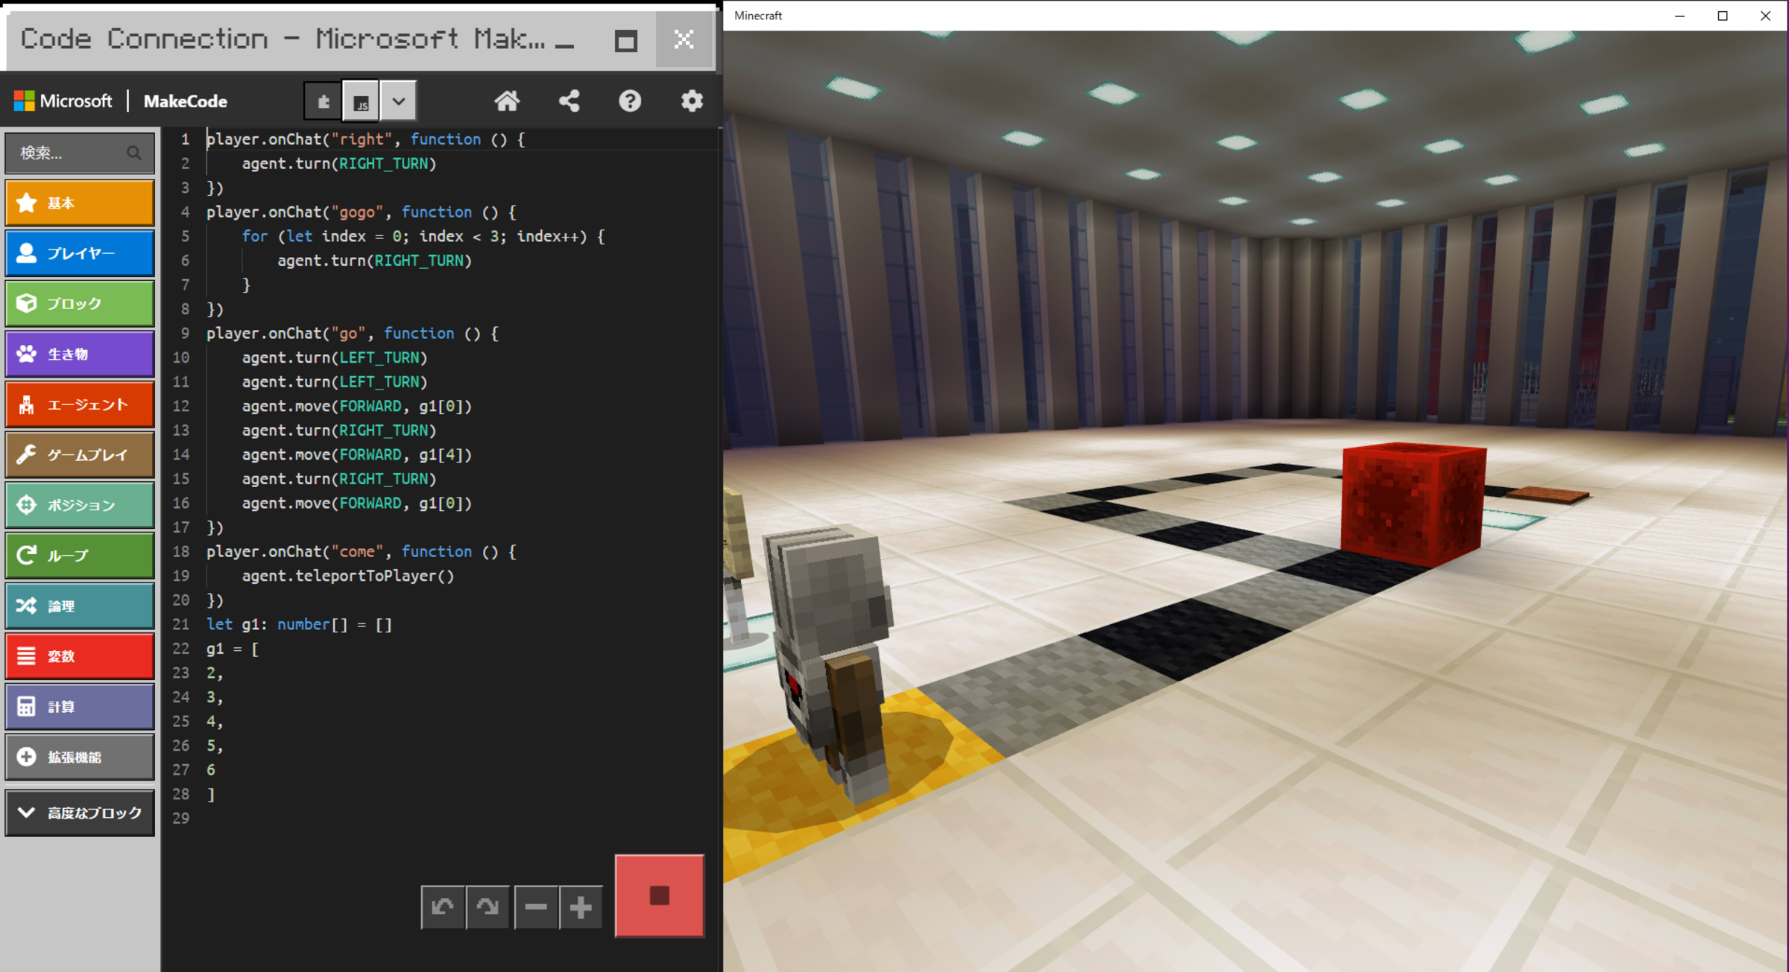Viewport: 1789px width, 972px height.
Task: Open the エージェント category
Action: tap(80, 404)
